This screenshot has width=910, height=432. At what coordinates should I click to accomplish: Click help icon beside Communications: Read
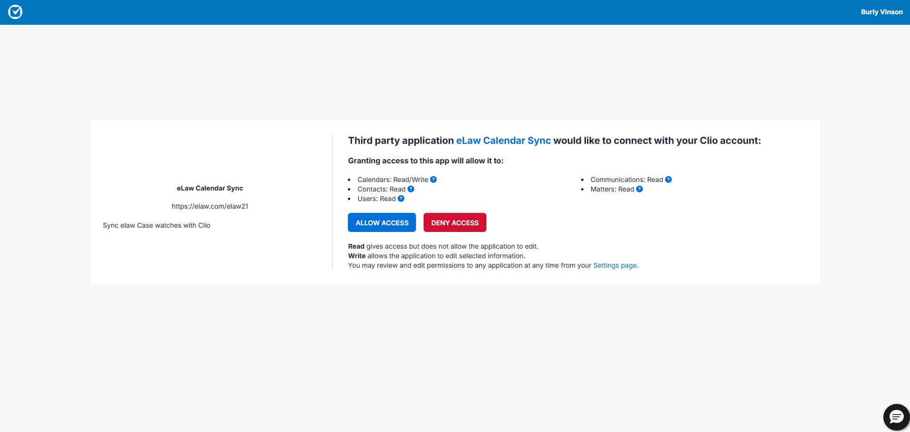[668, 180]
